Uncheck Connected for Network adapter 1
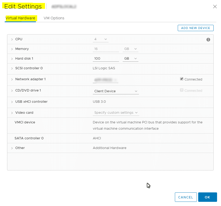The width and height of the screenshot is (221, 206). 182,79
